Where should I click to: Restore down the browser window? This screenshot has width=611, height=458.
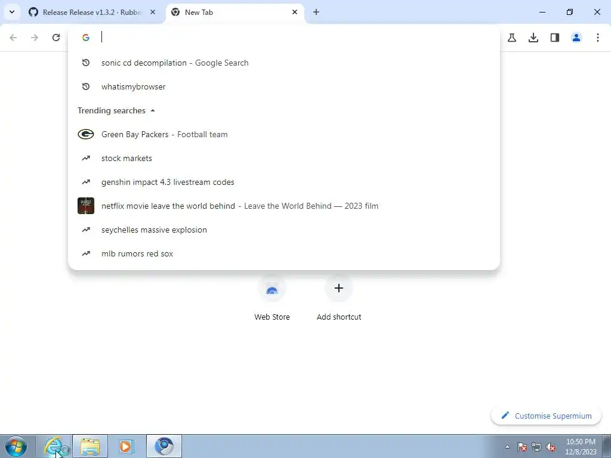[570, 12]
